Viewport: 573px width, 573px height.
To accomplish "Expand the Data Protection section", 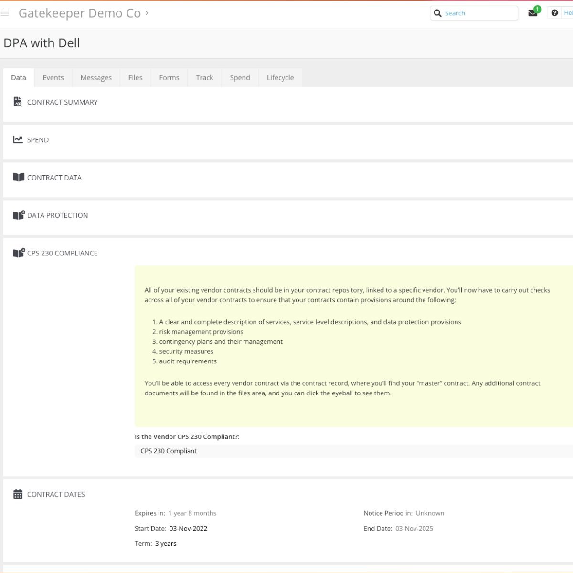I will point(57,215).
